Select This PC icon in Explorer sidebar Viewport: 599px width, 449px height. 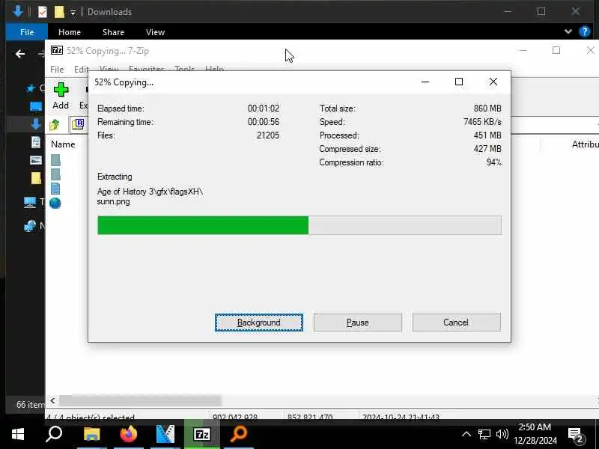click(x=30, y=202)
